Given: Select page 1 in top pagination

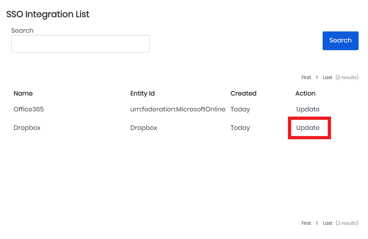Looking at the screenshot, I should point(317,77).
